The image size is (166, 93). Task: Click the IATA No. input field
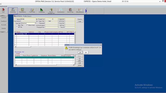(70, 21)
